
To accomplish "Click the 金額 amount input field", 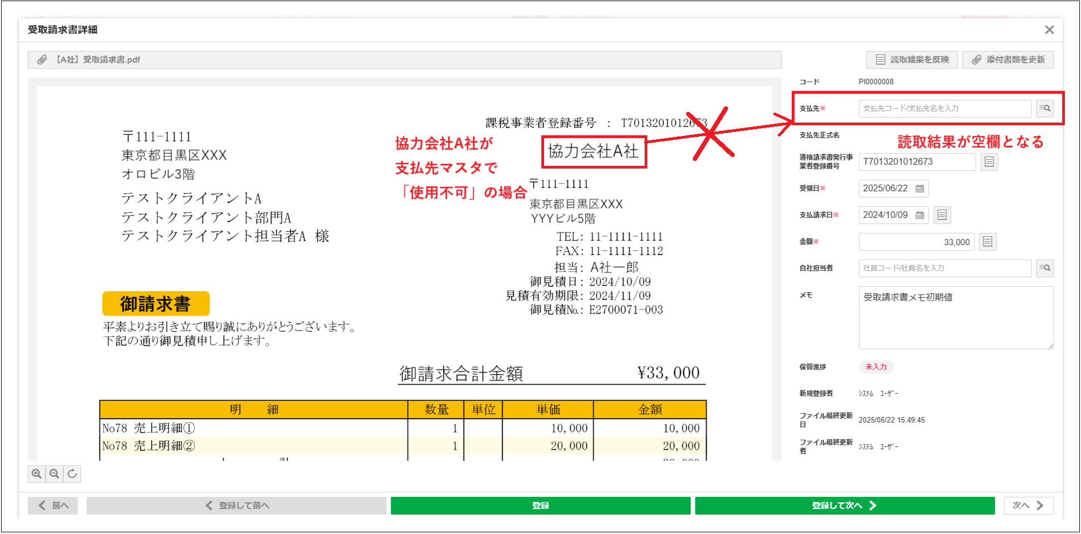I will [x=916, y=242].
